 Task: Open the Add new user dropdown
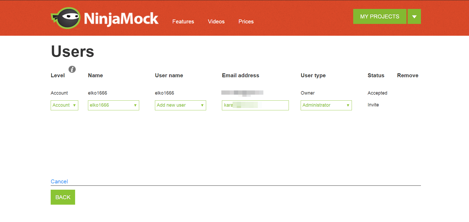point(180,105)
